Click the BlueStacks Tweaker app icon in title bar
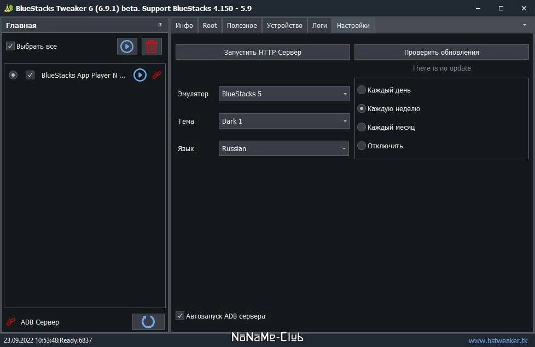The image size is (535, 347). [x=9, y=8]
